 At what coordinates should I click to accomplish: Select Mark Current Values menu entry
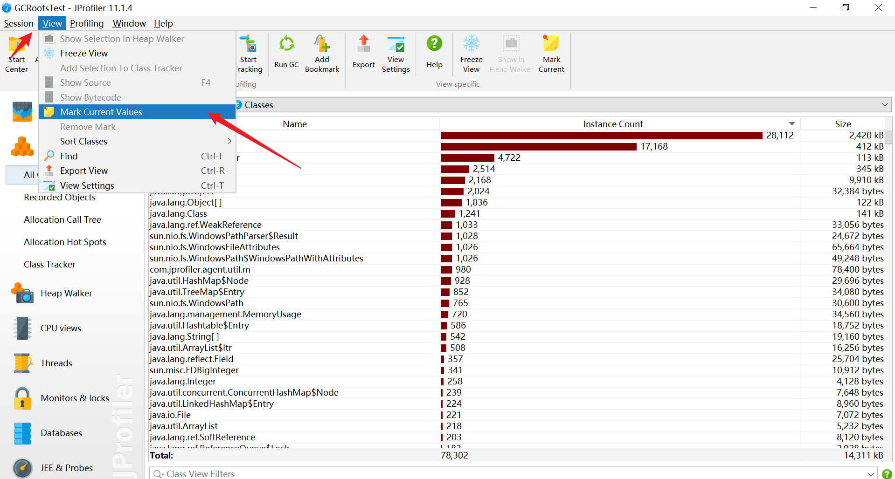[101, 112]
